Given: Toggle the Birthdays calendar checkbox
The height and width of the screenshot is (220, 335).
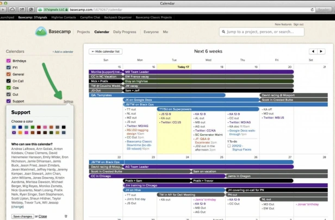Looking at the screenshot, I should click(x=9, y=61).
